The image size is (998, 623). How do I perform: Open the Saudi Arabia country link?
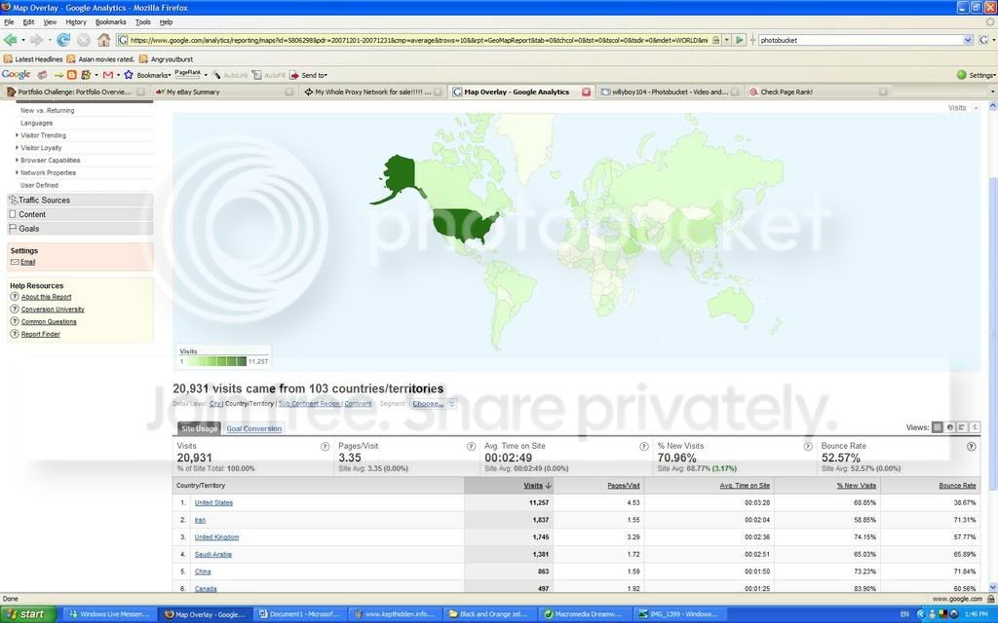point(213,554)
